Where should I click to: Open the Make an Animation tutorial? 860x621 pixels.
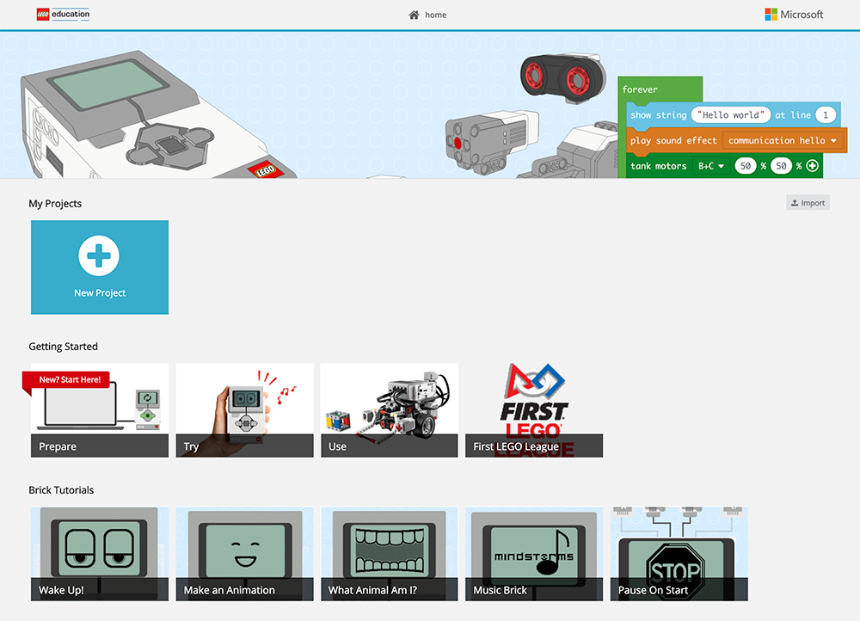pos(244,554)
